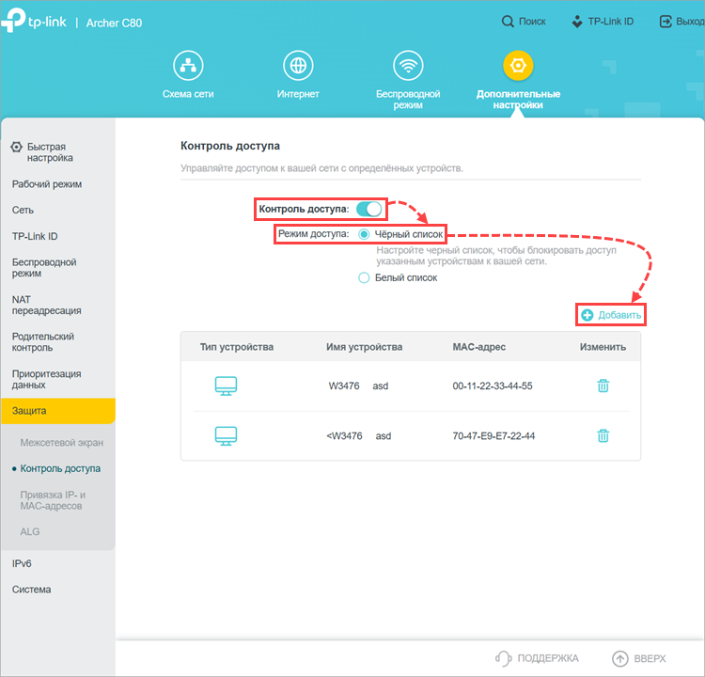Select the Белый список radio button
Screen dimensions: 705x677
click(364, 277)
